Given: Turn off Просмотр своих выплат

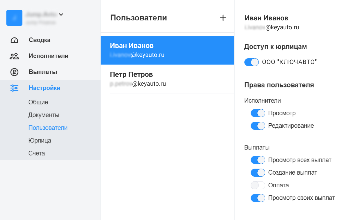Looking at the screenshot, I should point(258,198).
